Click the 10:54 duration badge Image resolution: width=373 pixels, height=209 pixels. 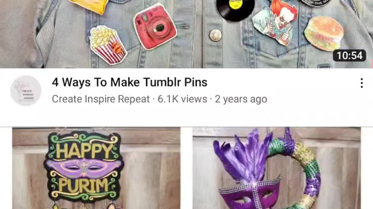(349, 55)
